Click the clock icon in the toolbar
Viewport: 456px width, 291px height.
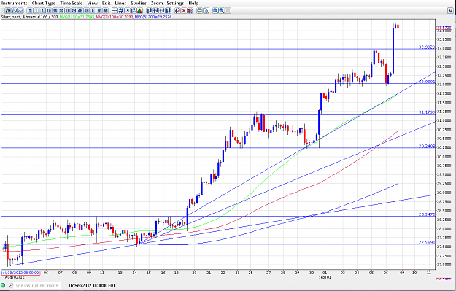tap(127, 11)
